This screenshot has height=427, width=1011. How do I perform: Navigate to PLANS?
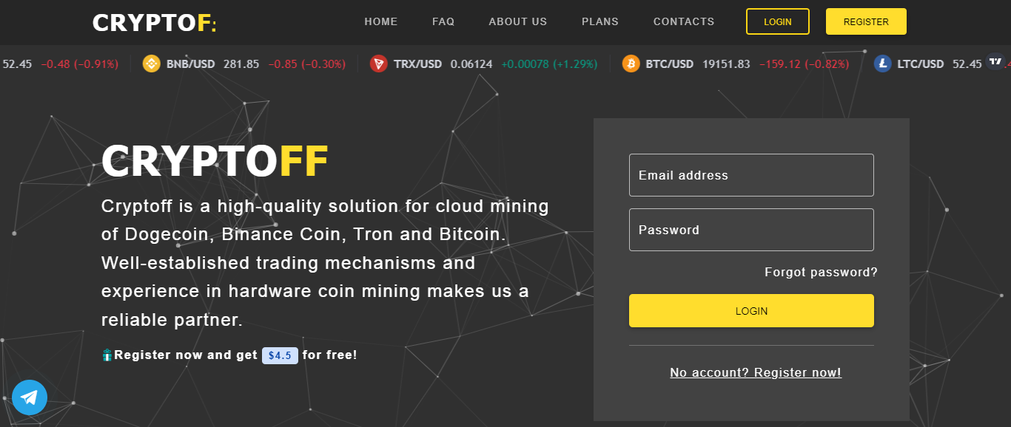tap(600, 21)
